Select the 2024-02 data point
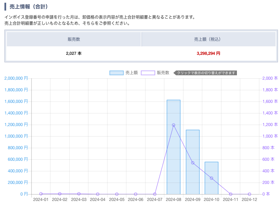This screenshot has height=203, width=280. click(x=60, y=194)
